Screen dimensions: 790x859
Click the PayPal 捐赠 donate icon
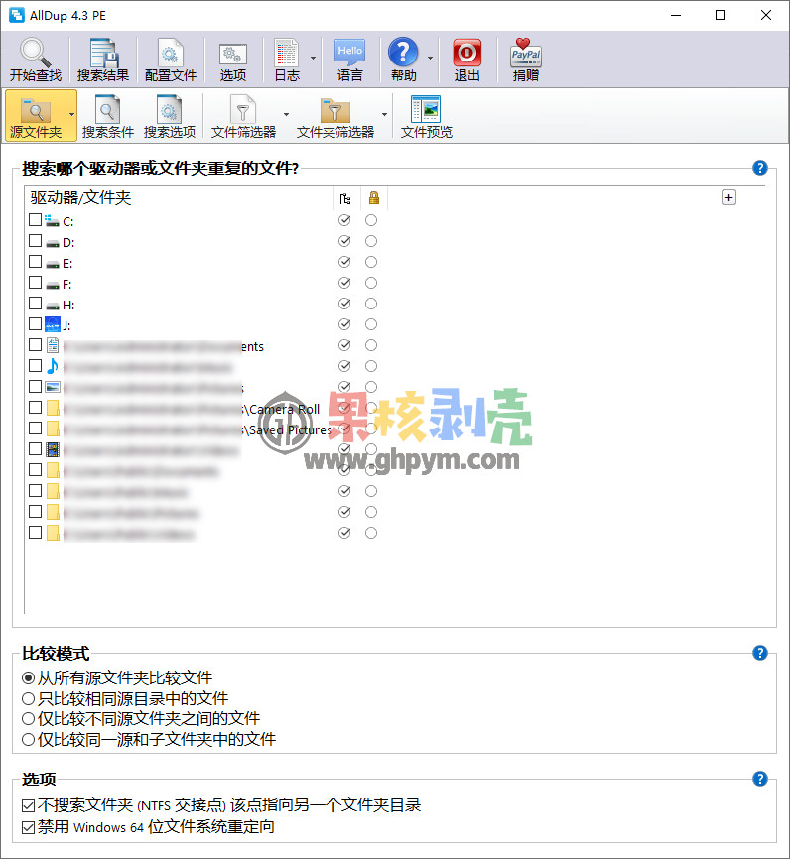click(526, 60)
